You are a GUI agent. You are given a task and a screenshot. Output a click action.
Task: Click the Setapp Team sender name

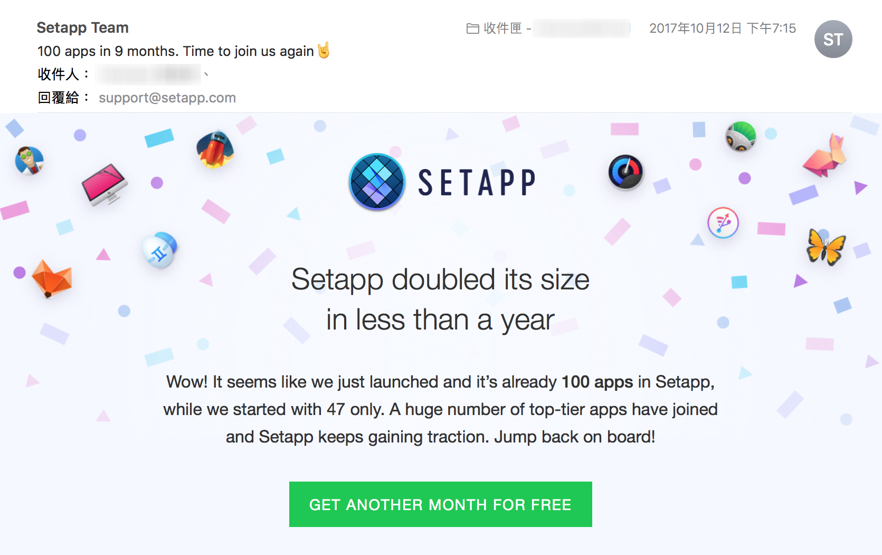(83, 27)
